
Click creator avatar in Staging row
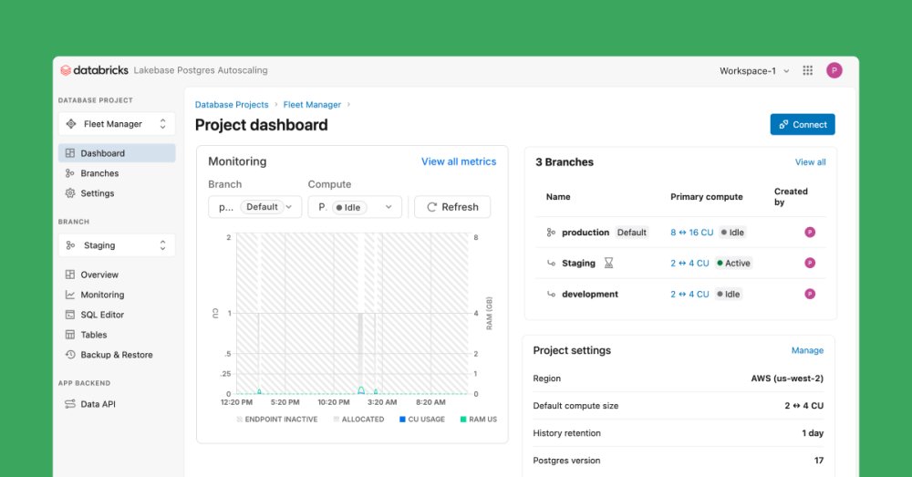810,263
